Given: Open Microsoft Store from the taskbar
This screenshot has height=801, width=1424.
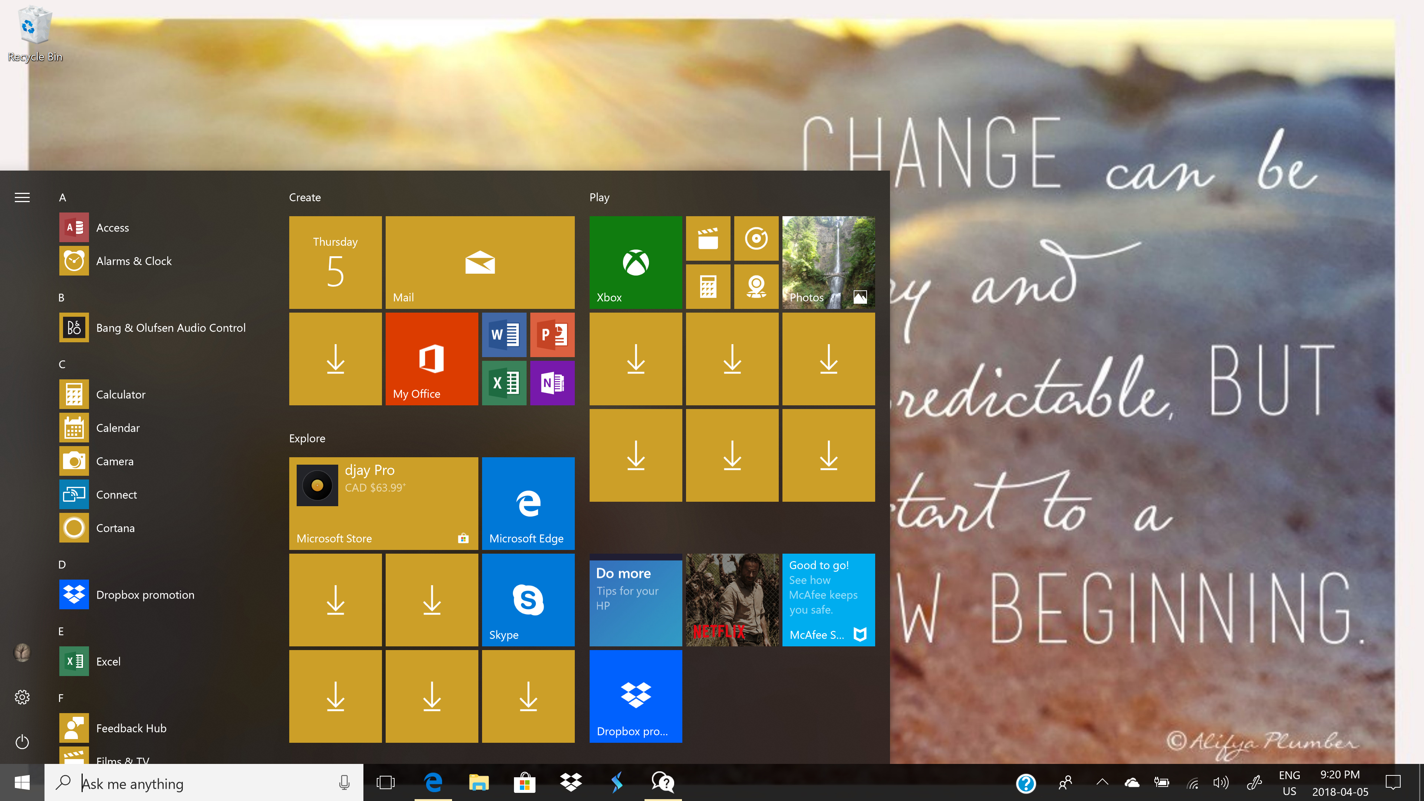Looking at the screenshot, I should (525, 783).
